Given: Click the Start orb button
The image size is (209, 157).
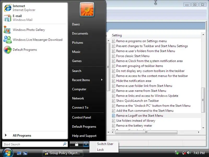Looking at the screenshot, I should click(x=8, y=153).
